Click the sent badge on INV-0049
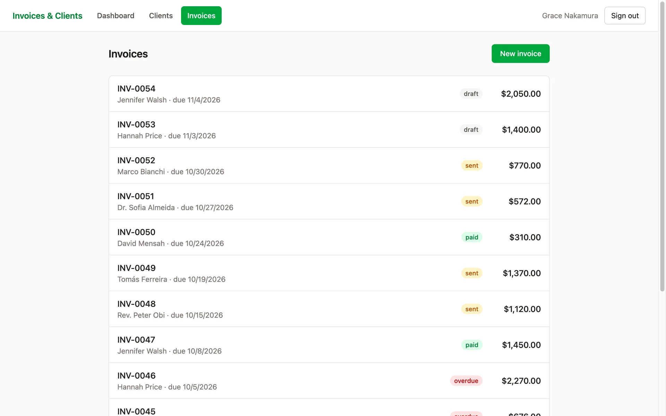Image resolution: width=666 pixels, height=416 pixels. 471,273
